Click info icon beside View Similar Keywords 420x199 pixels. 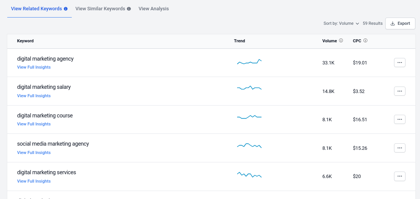[x=129, y=9]
